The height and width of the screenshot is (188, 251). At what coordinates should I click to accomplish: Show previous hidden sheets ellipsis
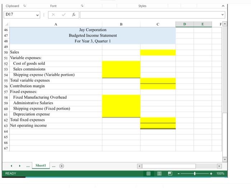[28, 166]
